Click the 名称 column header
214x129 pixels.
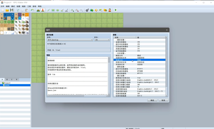click(125, 37)
